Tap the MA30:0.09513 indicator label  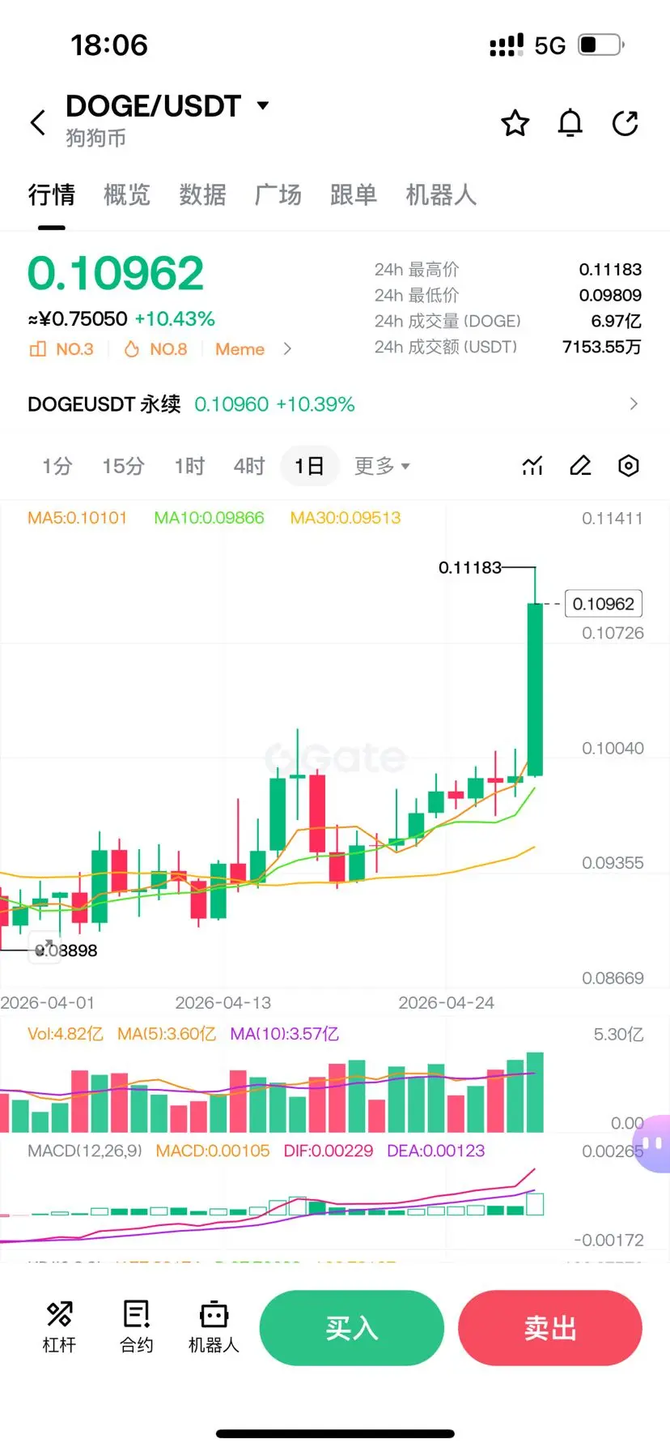(346, 518)
